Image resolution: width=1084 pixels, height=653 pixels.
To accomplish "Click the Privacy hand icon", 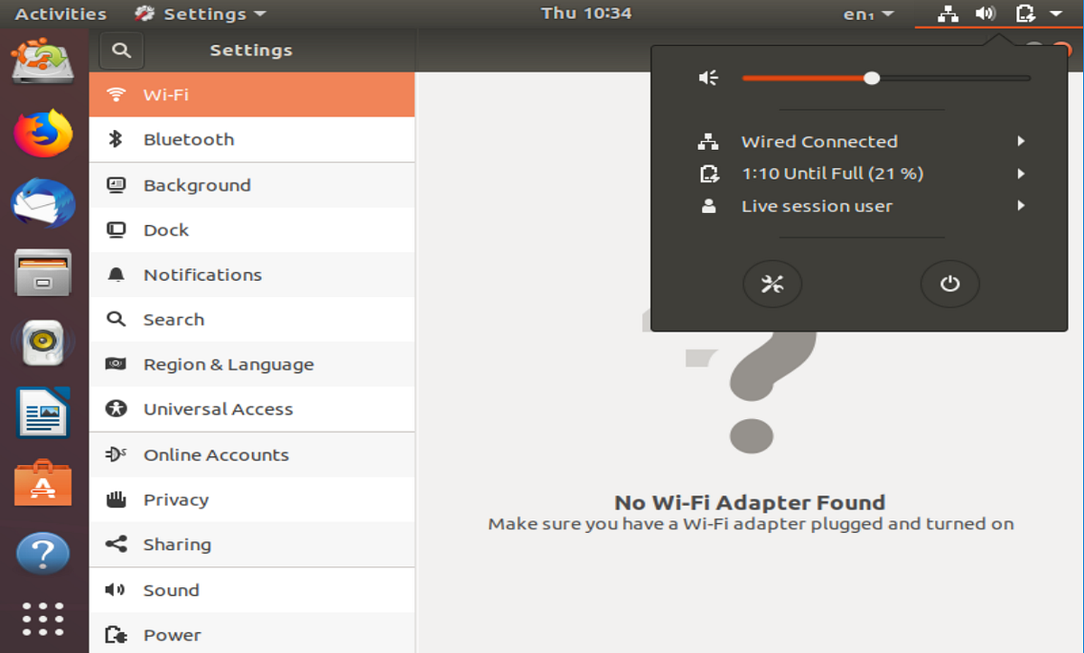I will pyautogui.click(x=116, y=499).
